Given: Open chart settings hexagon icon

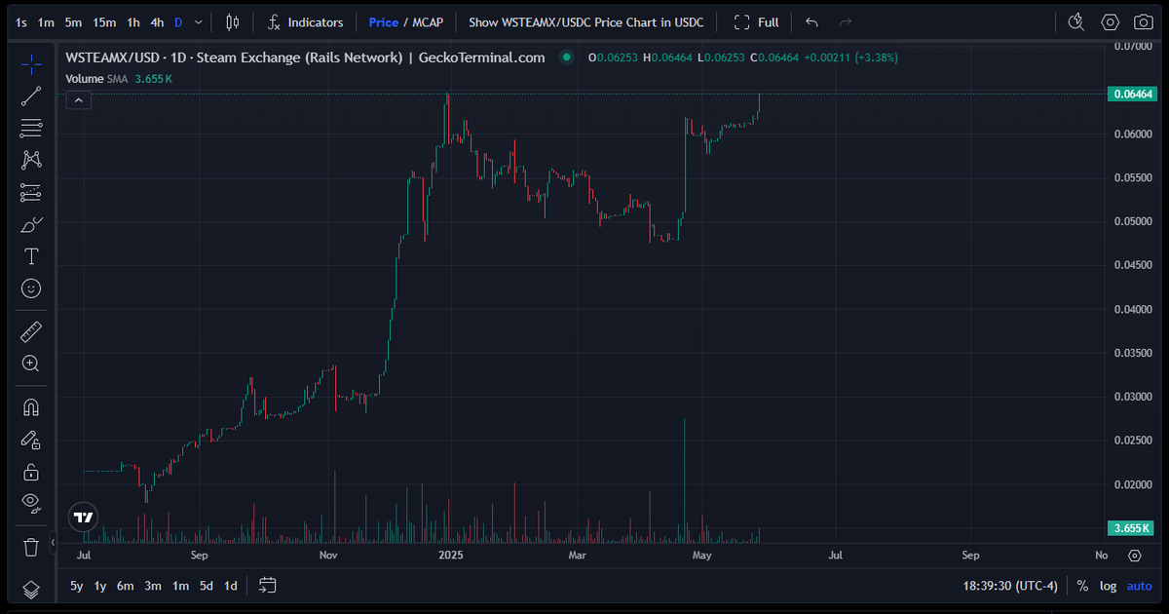Looking at the screenshot, I should tap(1110, 22).
